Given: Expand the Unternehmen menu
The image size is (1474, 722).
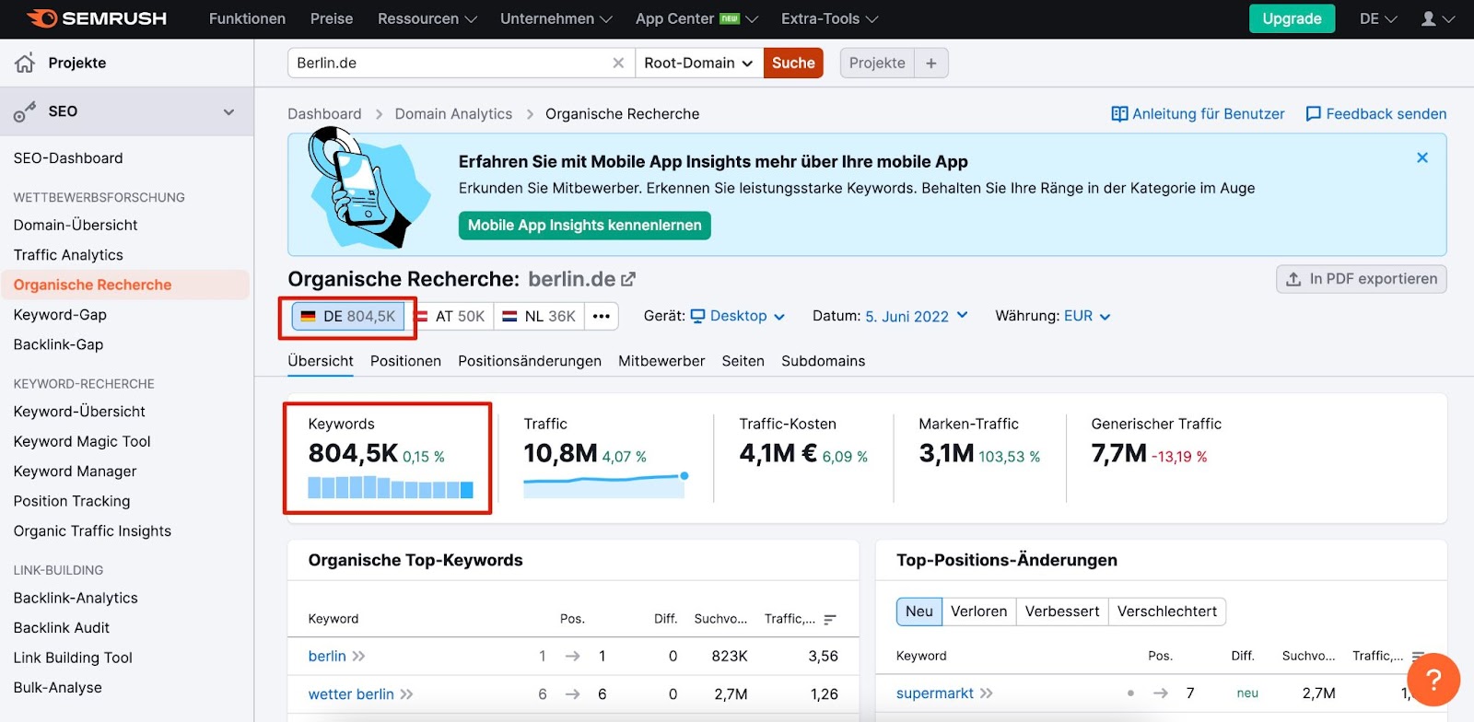Looking at the screenshot, I should (x=556, y=18).
